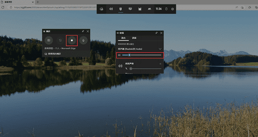258x137 pixels.
Task: Refresh the page in Edge
Action: point(3,7)
